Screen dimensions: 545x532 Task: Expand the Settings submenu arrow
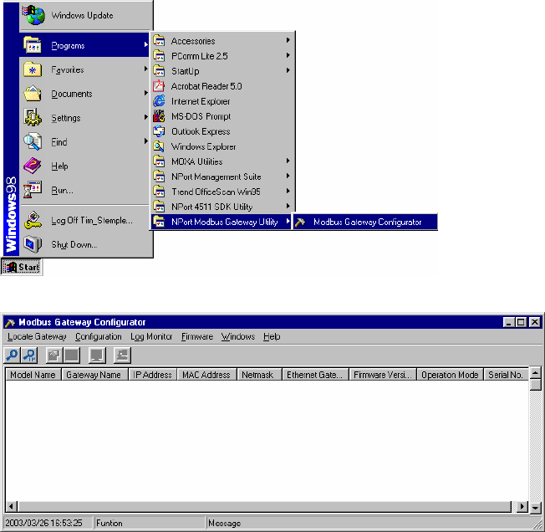coord(145,117)
